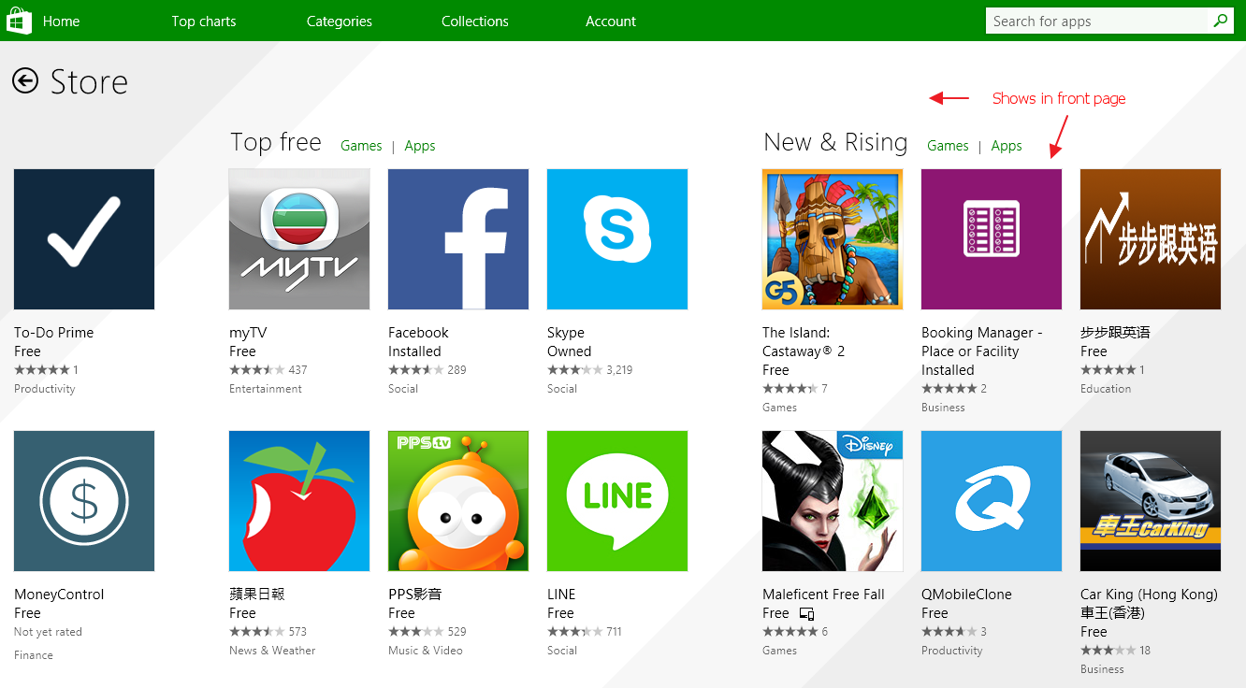Open the New & Rising heading
The image size is (1246, 688).
(835, 142)
